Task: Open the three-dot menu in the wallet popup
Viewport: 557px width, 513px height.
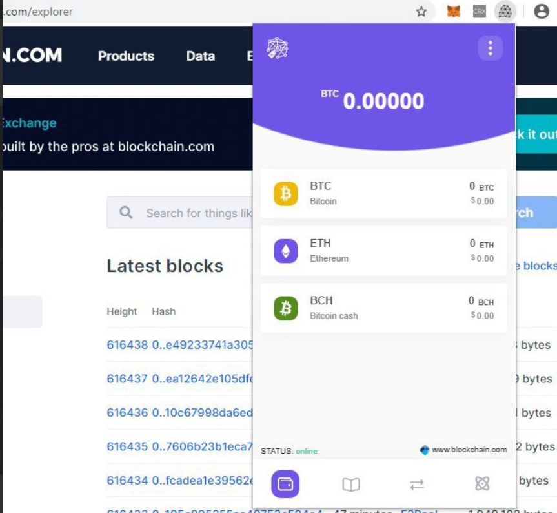Action: tap(491, 48)
